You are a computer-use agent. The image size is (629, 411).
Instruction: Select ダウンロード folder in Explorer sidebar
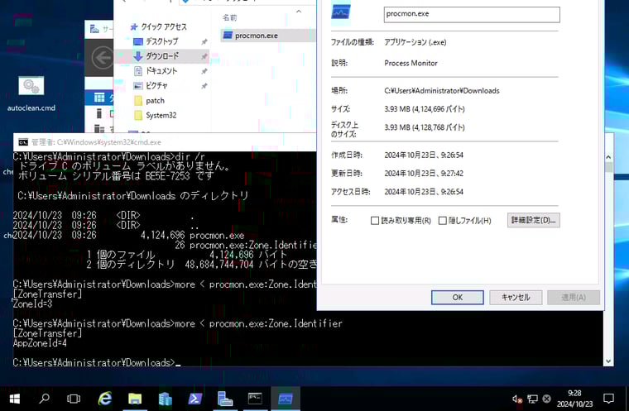click(x=161, y=56)
